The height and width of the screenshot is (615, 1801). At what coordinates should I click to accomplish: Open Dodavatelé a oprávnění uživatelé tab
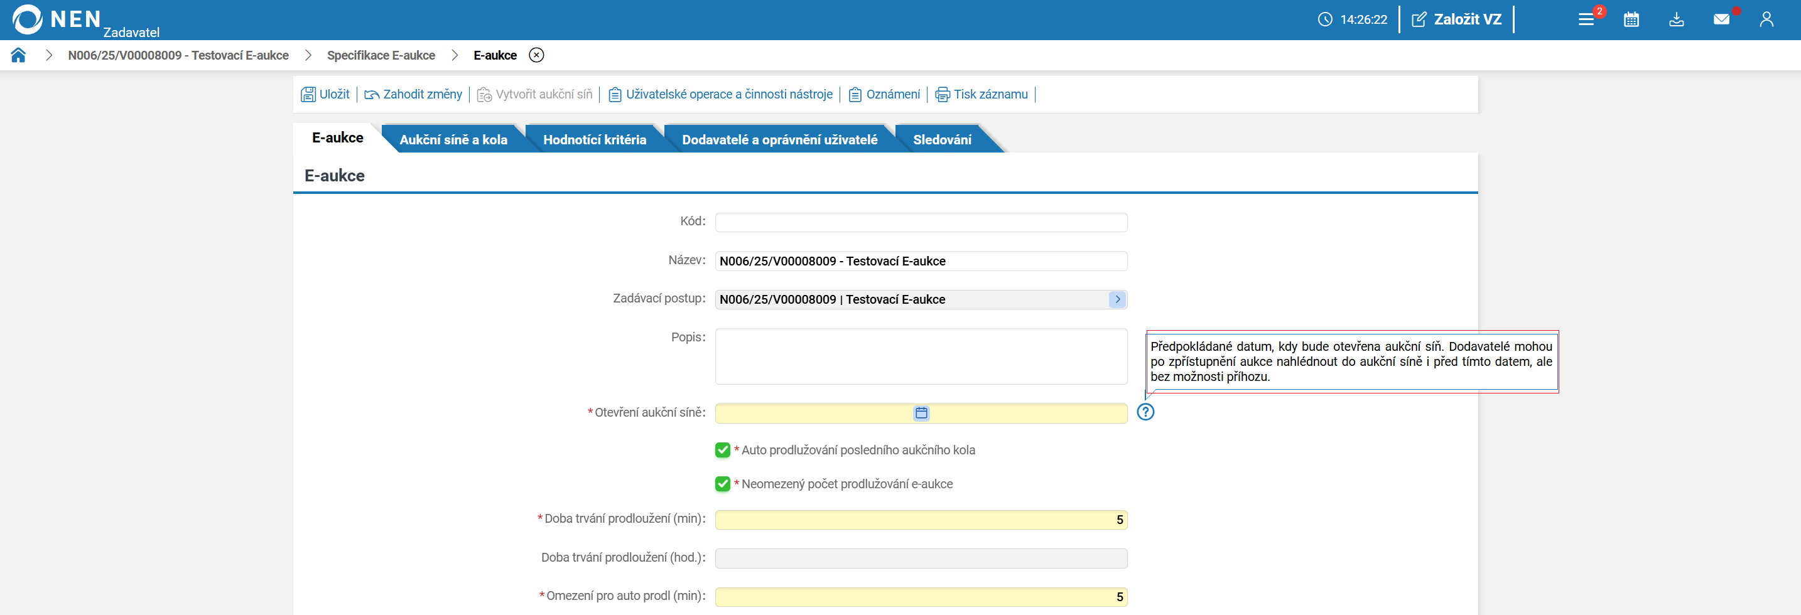(x=779, y=140)
